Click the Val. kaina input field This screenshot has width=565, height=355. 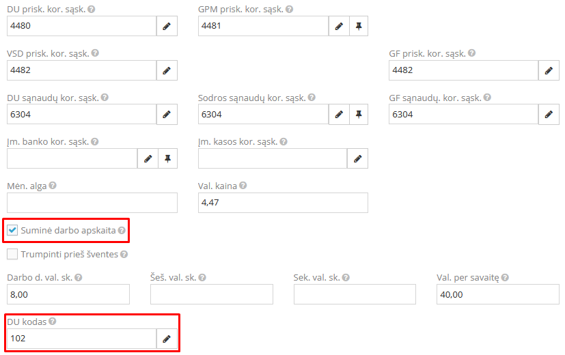tap(283, 203)
